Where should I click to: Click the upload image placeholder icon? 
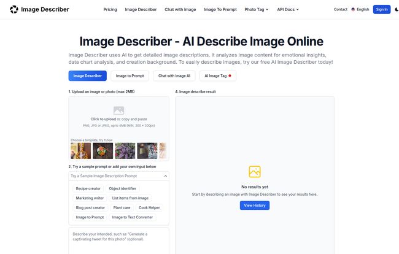(x=118, y=110)
